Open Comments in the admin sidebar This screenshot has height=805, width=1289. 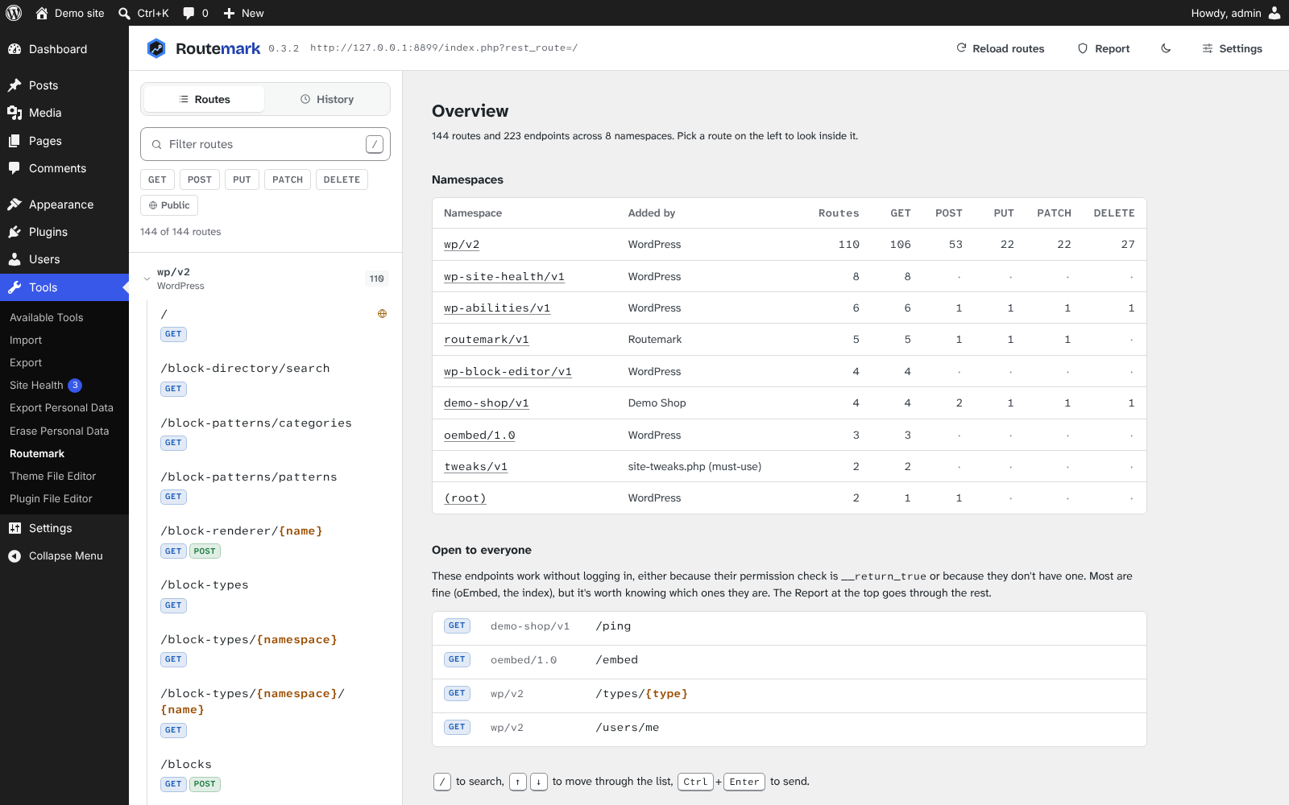tap(64, 168)
